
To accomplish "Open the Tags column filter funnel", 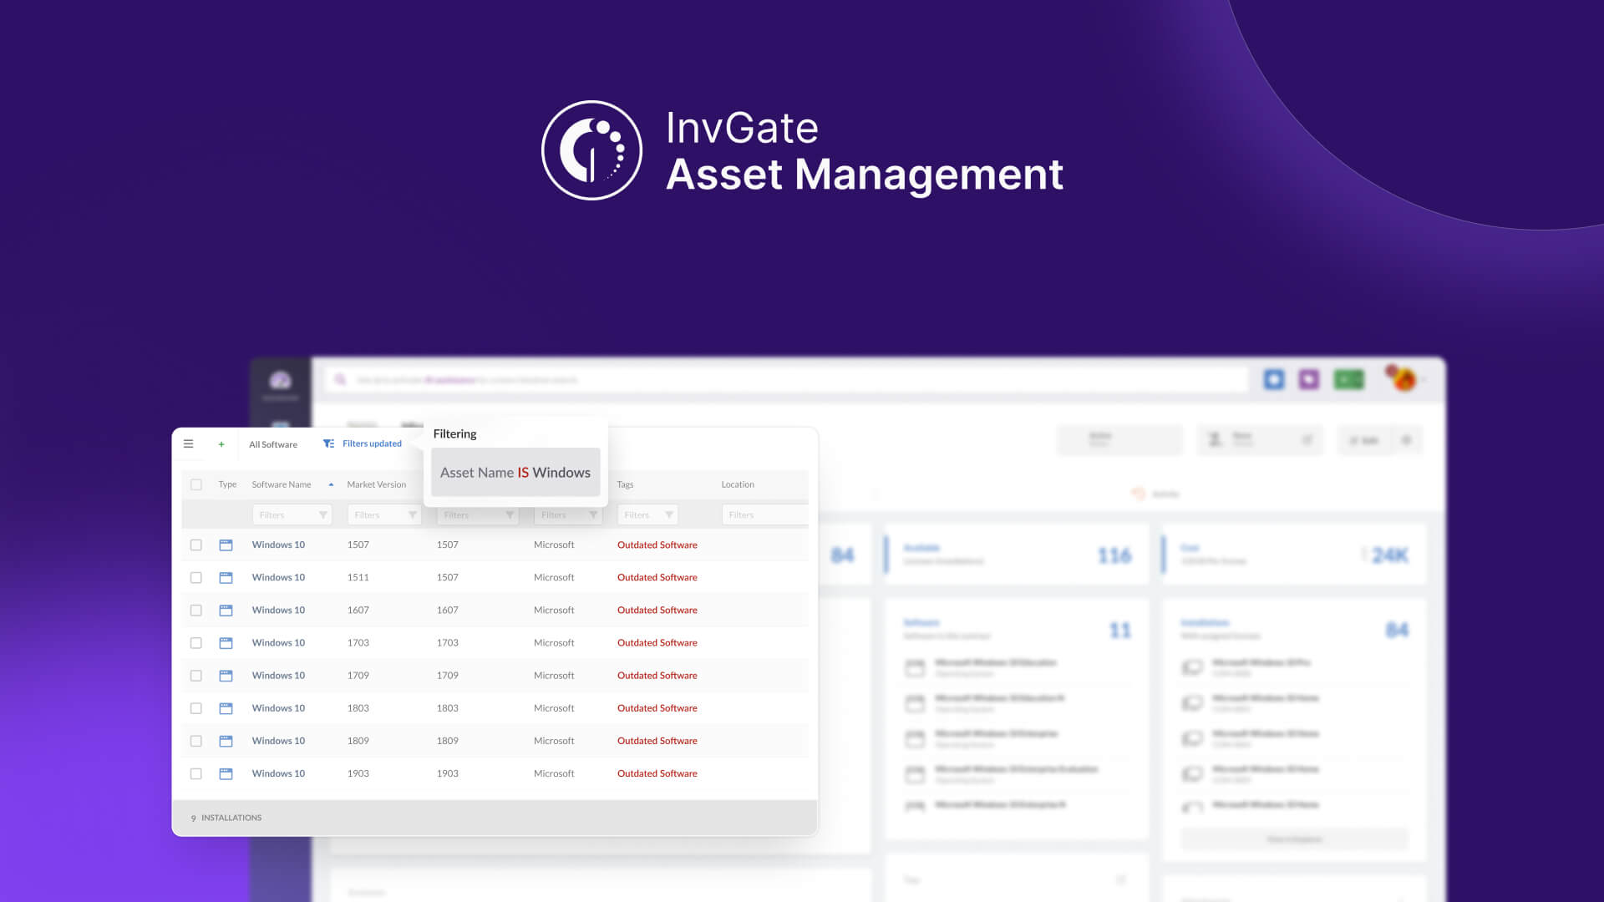I will pyautogui.click(x=669, y=515).
